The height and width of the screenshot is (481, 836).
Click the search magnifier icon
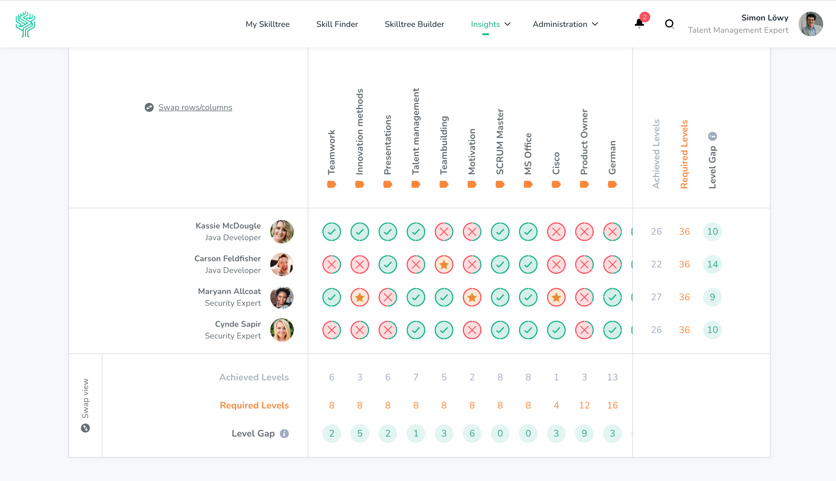[669, 24]
